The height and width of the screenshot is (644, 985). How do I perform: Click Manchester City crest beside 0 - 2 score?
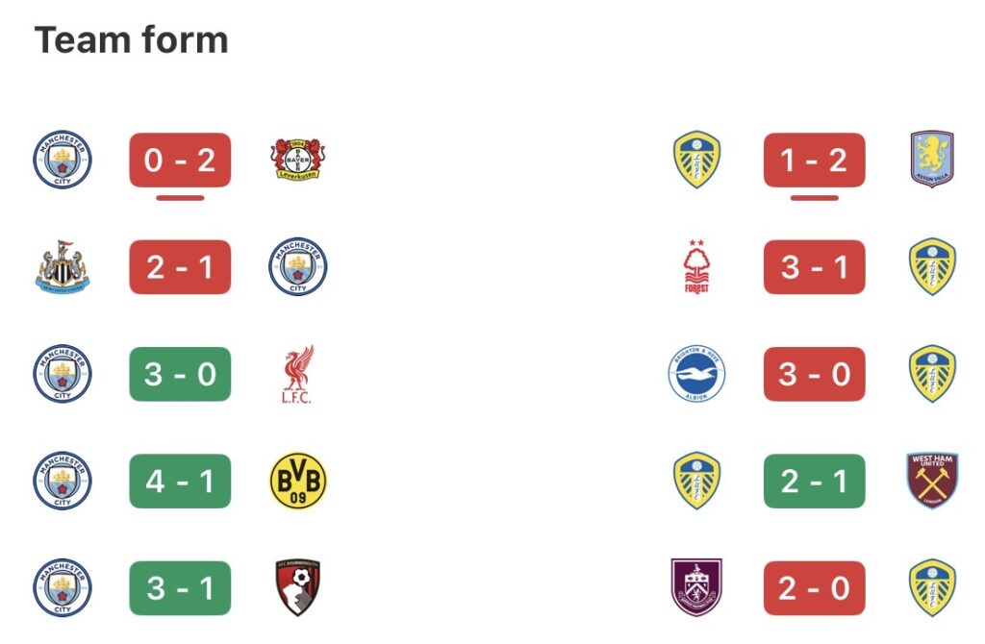coord(63,160)
